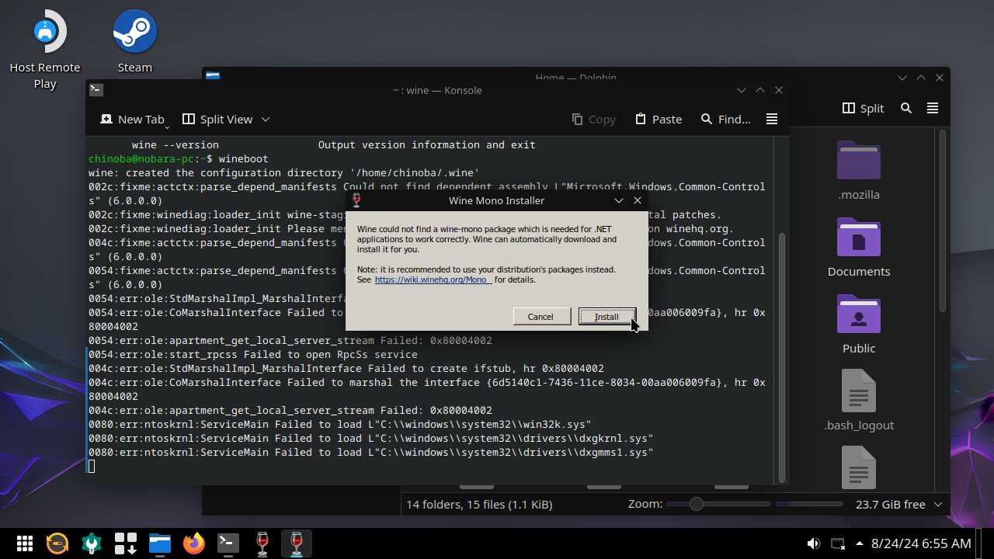
Task: Open the Dolphin hamburger menu
Action: pyautogui.click(x=933, y=108)
